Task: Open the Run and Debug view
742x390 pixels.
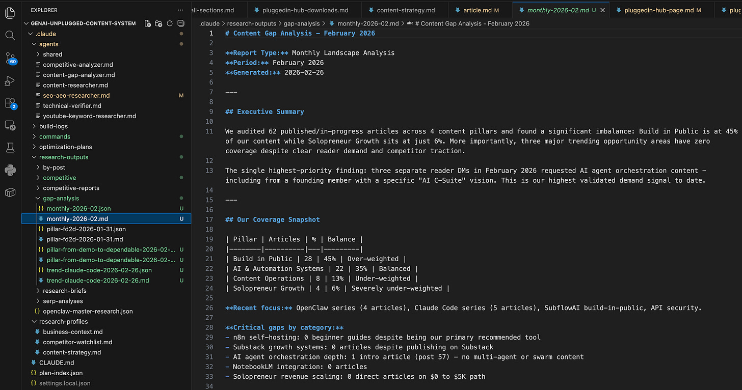Action: click(10, 80)
